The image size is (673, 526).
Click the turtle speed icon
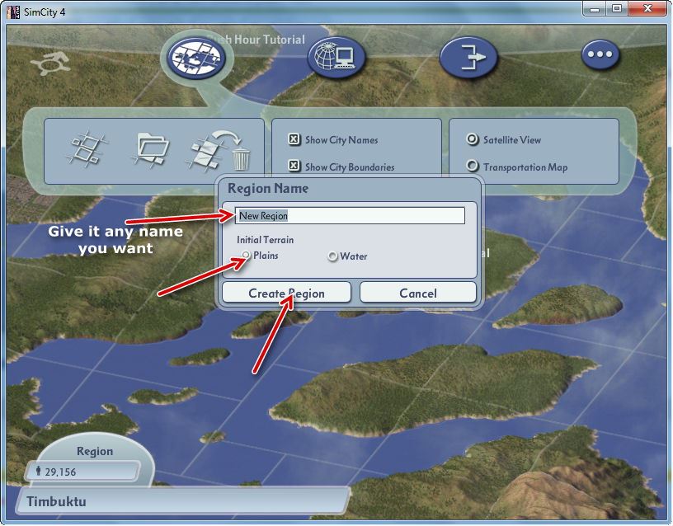50,63
